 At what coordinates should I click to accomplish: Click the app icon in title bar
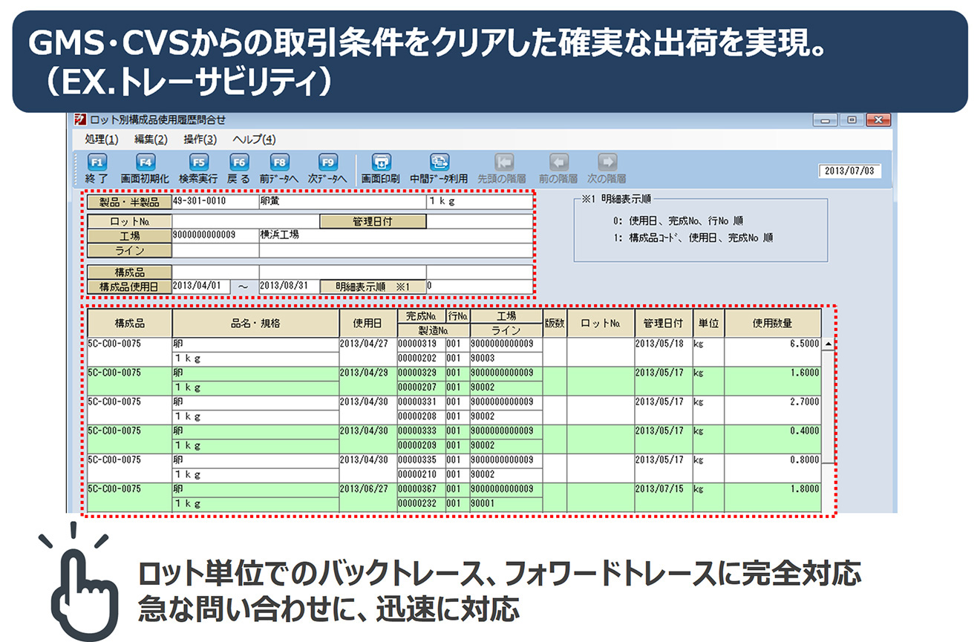coord(80,119)
